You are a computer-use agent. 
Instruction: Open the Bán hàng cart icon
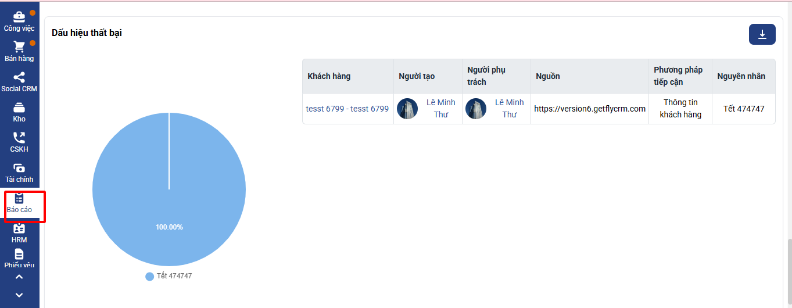click(19, 47)
